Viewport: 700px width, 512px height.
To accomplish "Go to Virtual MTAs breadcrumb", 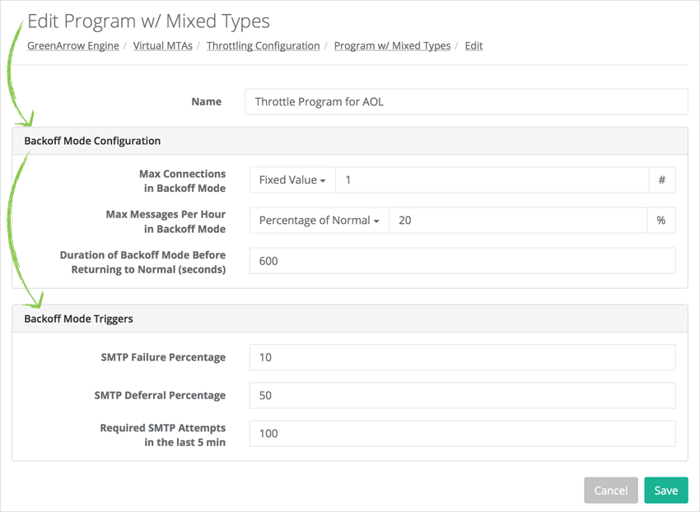I will coord(162,46).
